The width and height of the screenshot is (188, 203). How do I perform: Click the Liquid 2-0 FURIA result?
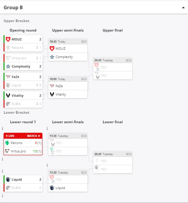(x=23, y=184)
